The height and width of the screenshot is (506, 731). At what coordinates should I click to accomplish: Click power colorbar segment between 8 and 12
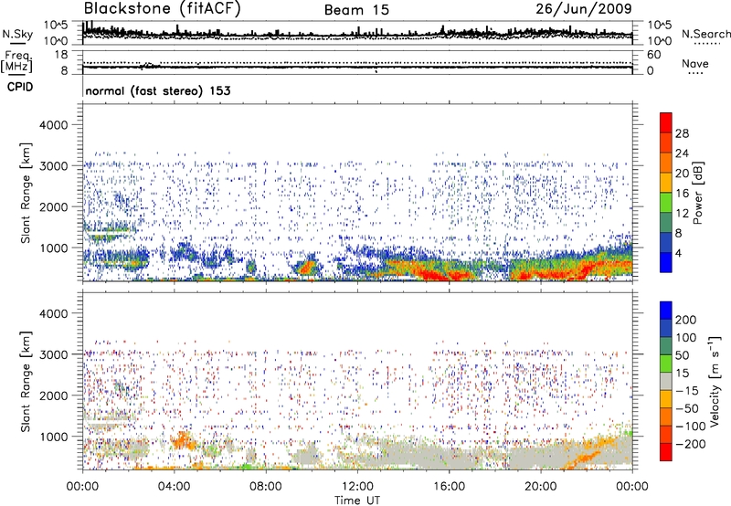point(666,222)
